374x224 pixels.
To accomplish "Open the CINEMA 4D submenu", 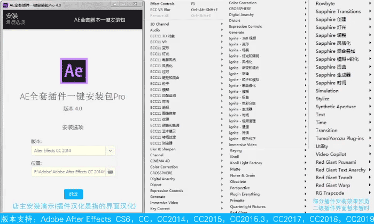I will (160, 161).
